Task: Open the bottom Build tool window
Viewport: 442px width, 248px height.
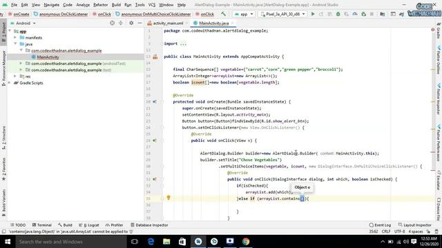Action: (x=65, y=225)
